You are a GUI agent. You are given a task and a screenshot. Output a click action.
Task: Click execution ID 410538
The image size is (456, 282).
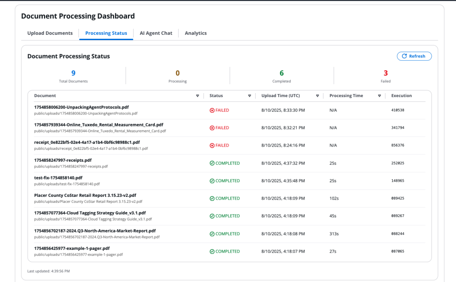398,110
